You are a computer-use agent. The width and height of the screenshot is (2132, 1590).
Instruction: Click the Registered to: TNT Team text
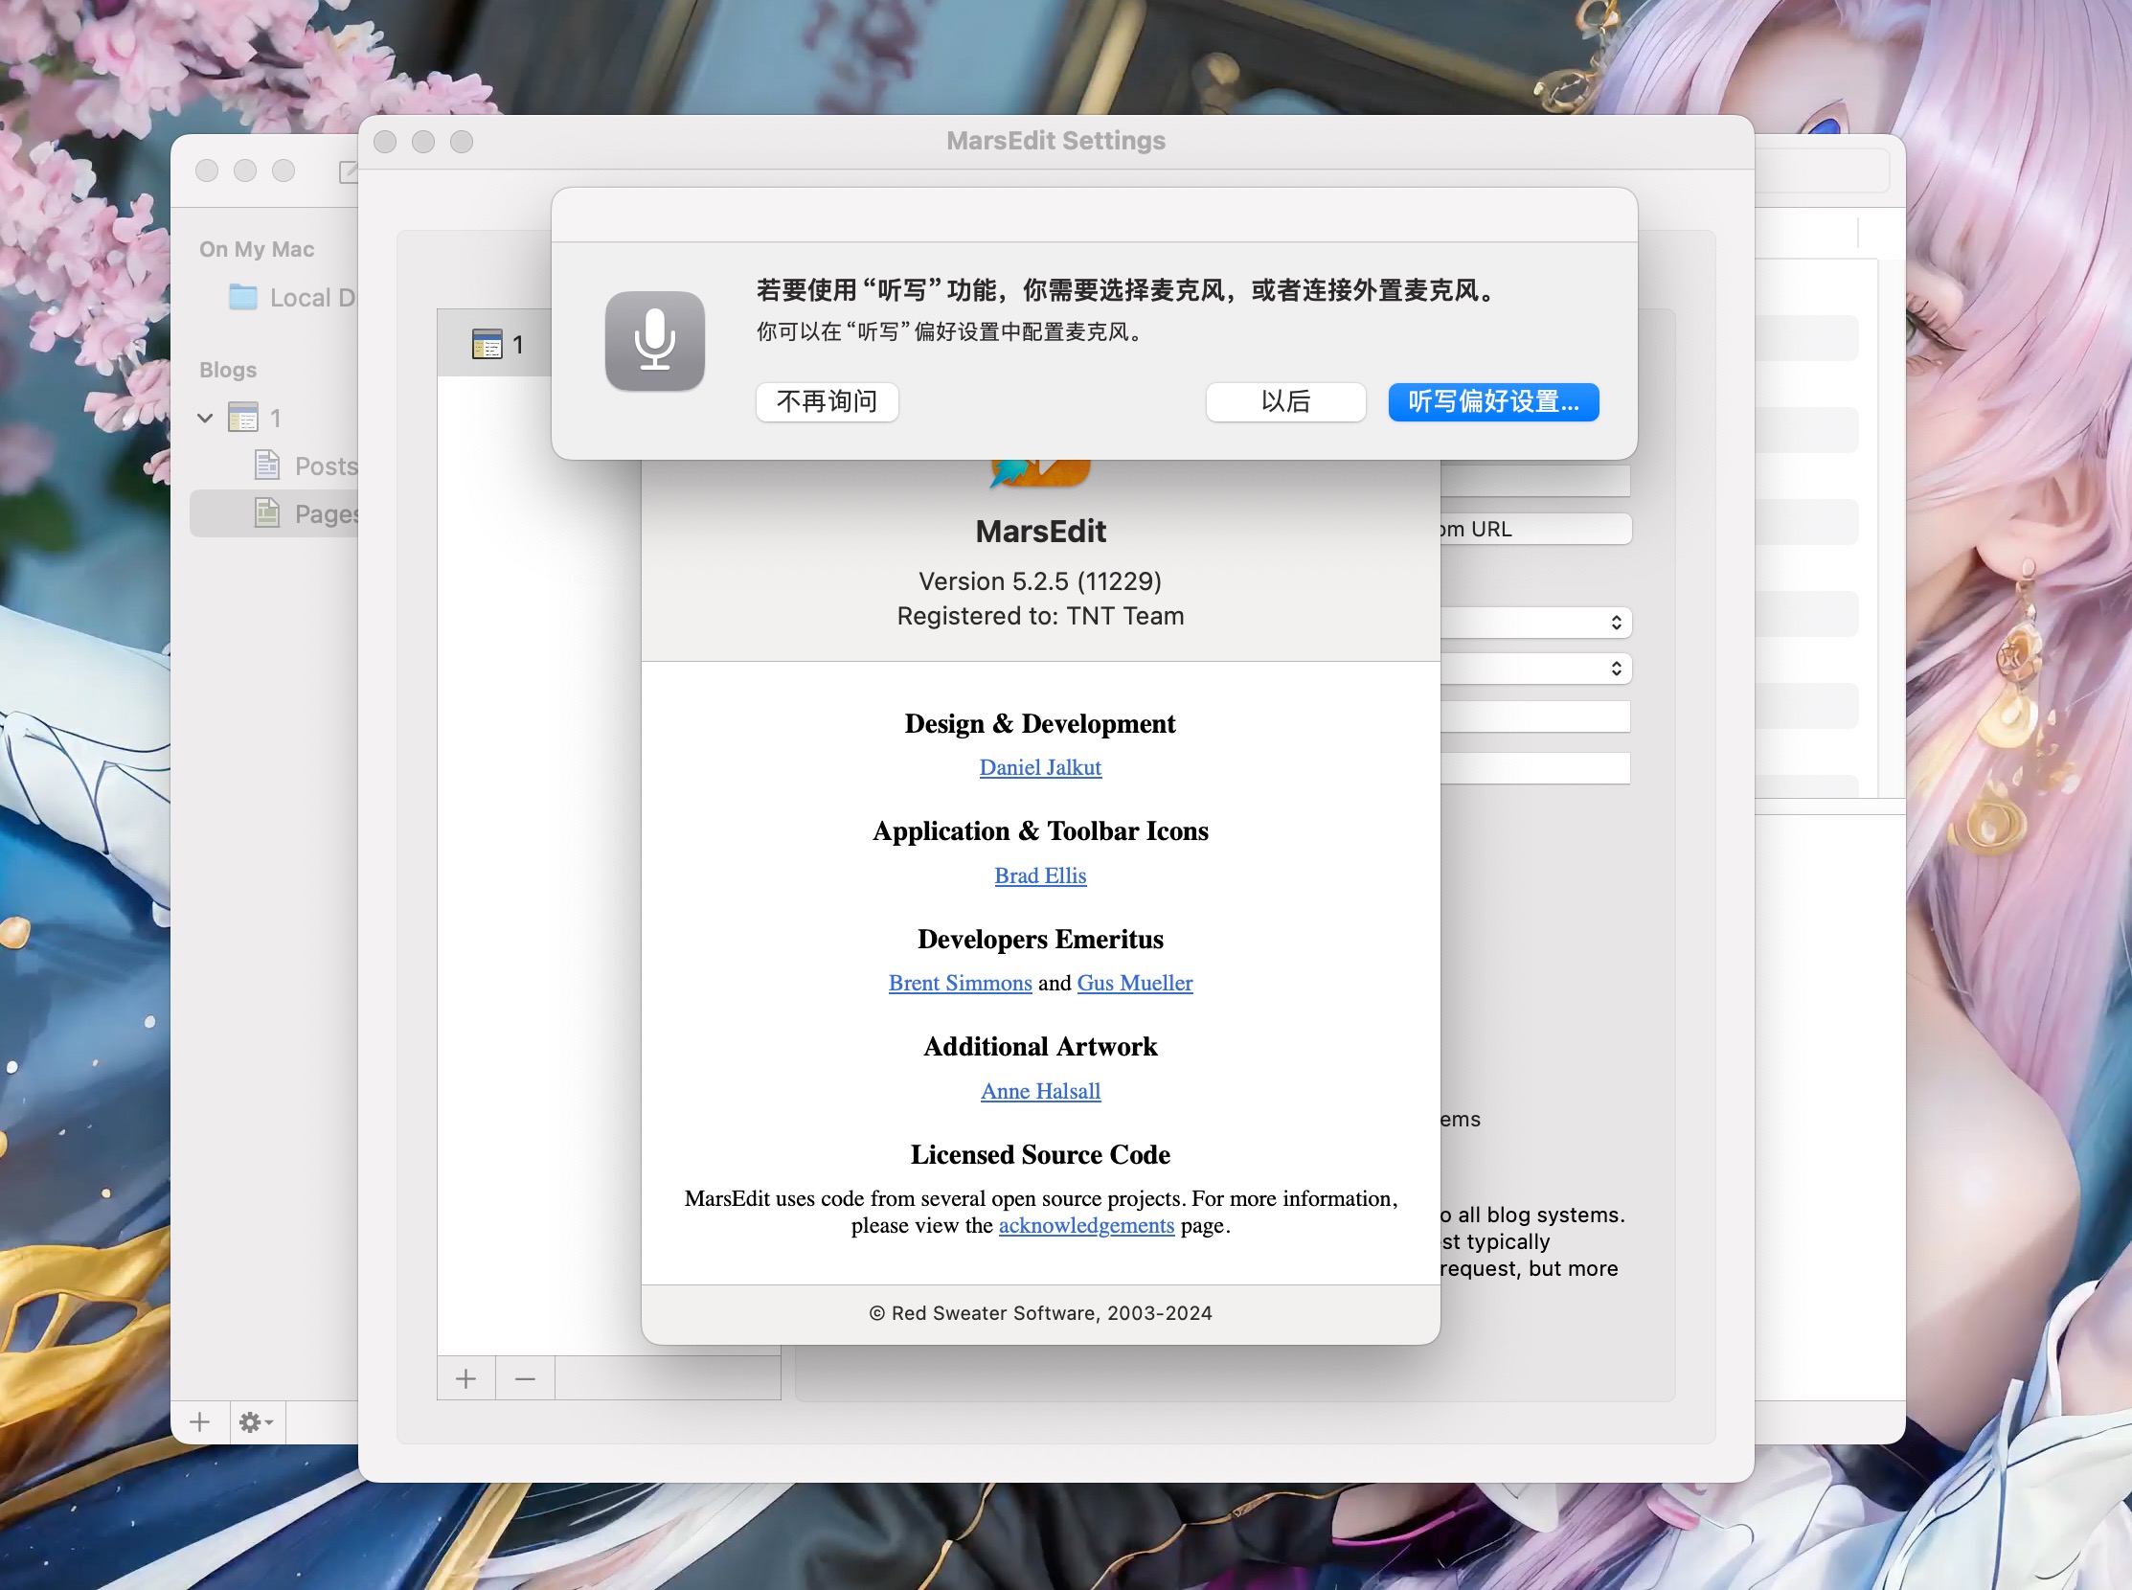click(1039, 616)
